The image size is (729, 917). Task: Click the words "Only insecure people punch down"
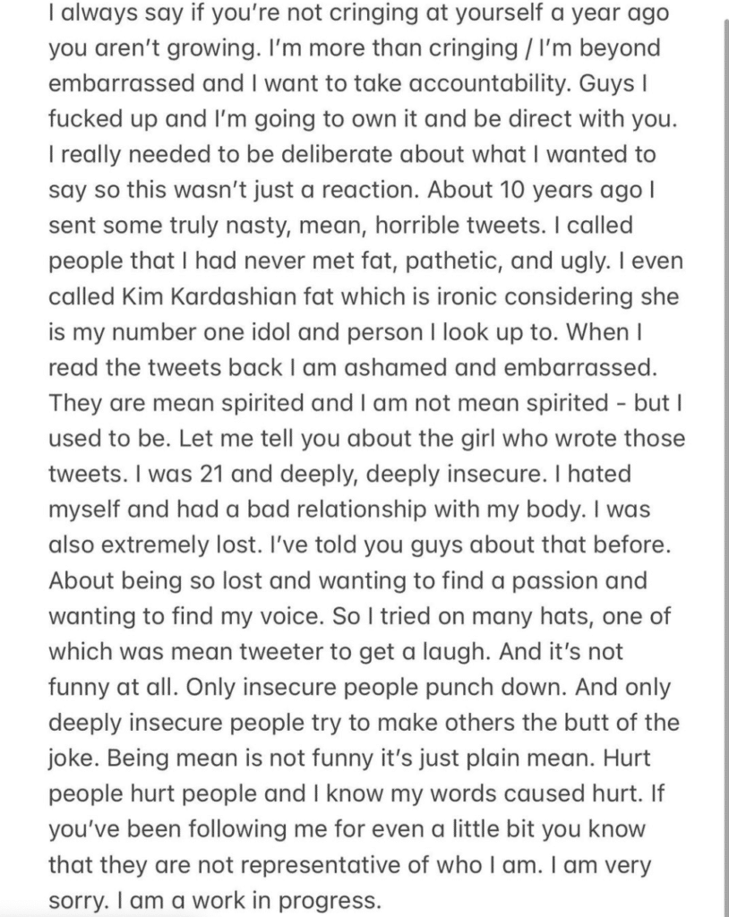click(375, 687)
